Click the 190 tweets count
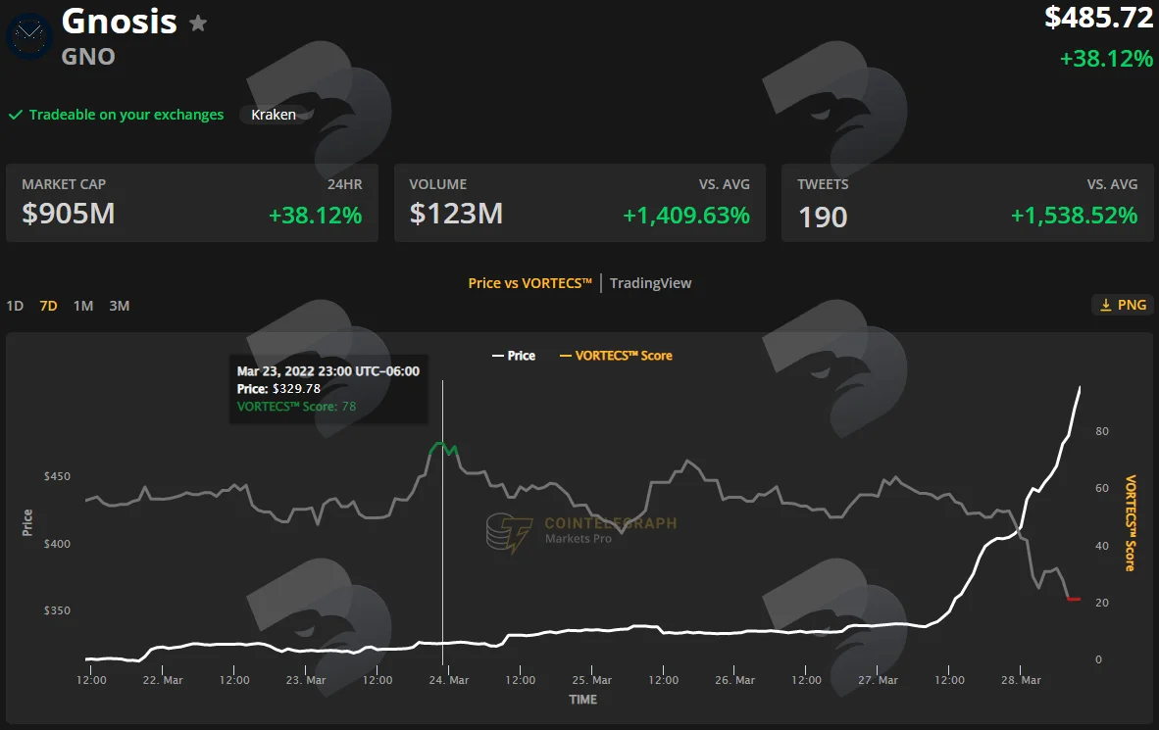 pos(823,217)
